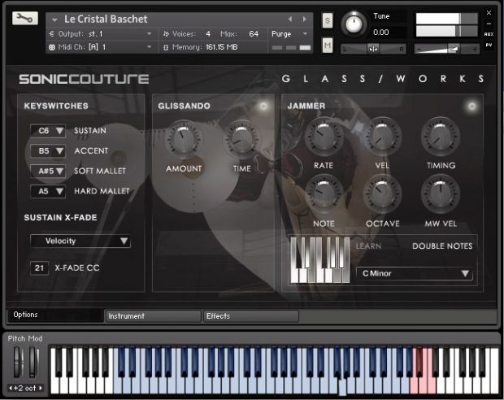Viewport: 504px width, 400px height.
Task: Shift keyboard octave up arrow
Action: pyautogui.click(x=41, y=388)
